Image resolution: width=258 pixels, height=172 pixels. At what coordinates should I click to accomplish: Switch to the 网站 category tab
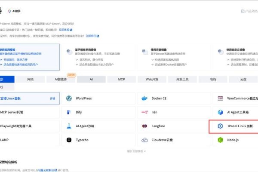click(31, 79)
